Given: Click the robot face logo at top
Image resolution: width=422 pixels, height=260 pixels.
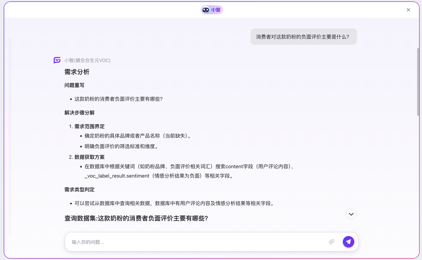Looking at the screenshot, I should (x=206, y=10).
